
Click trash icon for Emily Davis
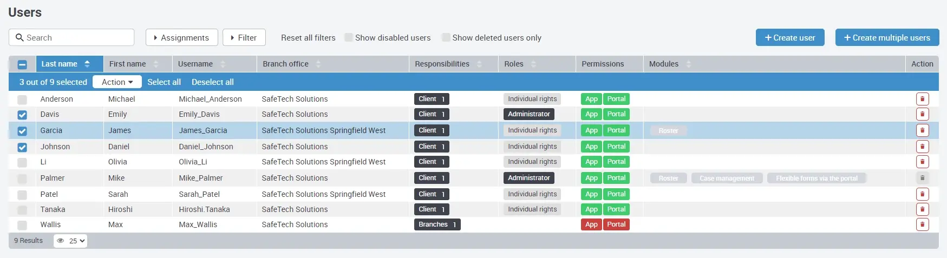pyautogui.click(x=922, y=114)
